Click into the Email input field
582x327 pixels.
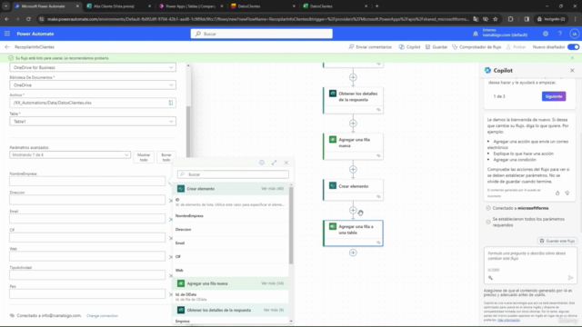[87, 218]
